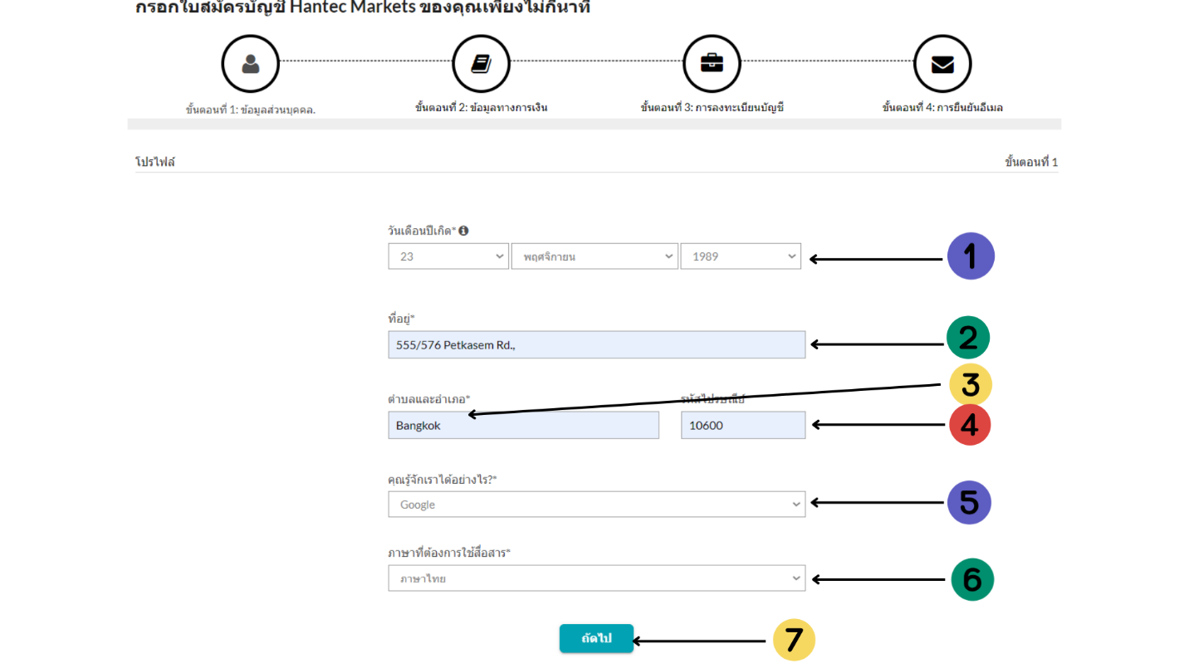Select ขั้นตอนที่ 1: ข้อมูลส่วนบุคคล label

(251, 110)
